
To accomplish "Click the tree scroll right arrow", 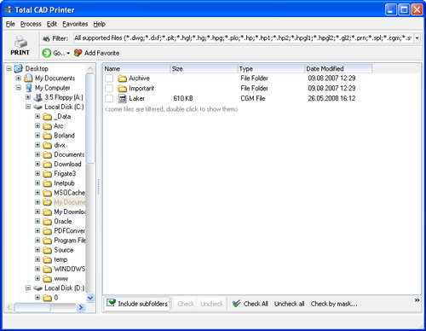I will click(x=81, y=307).
